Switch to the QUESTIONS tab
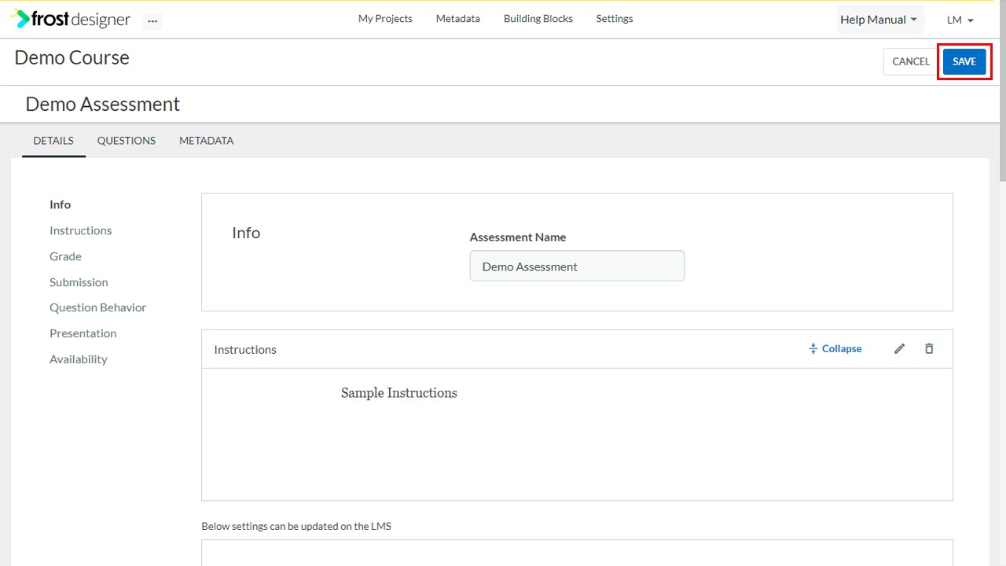The image size is (1006, 566). point(127,141)
